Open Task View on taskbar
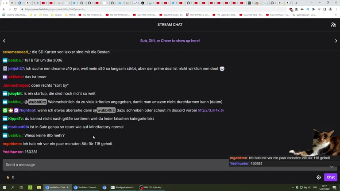The width and height of the screenshot is (340, 191). coord(21,187)
